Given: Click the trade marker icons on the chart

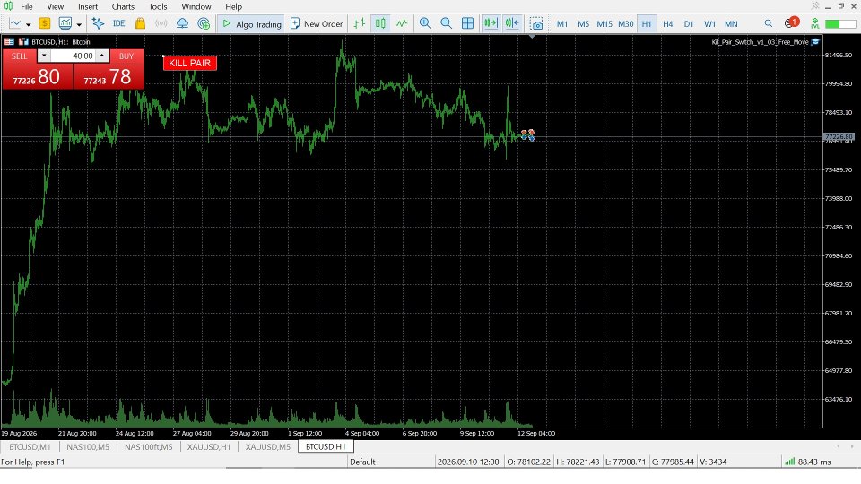Looking at the screenshot, I should [x=527, y=135].
